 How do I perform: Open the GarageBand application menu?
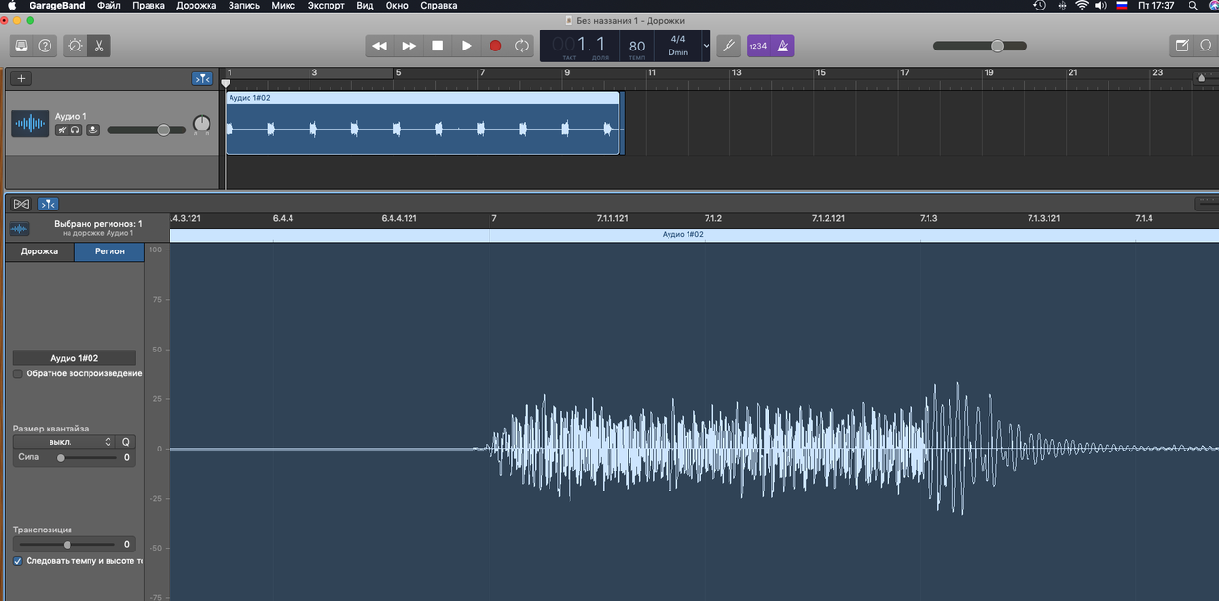coord(57,6)
